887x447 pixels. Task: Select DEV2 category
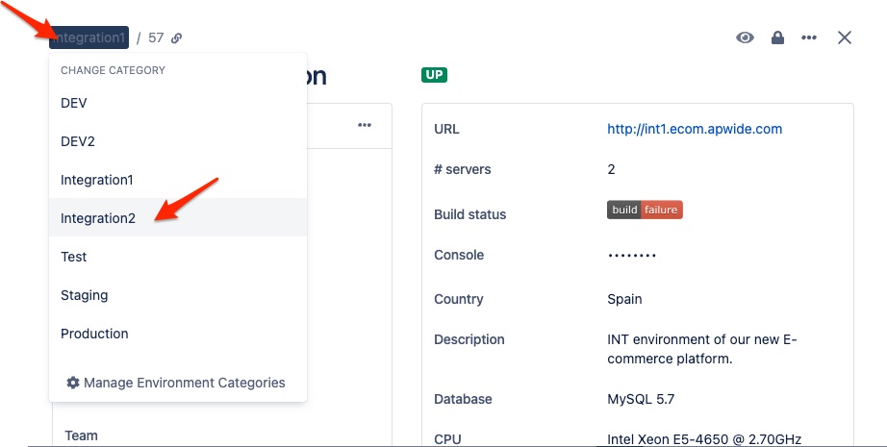78,141
